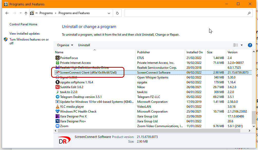The image size is (258, 150).
Task: Click the ScreenConnect logo in details pane
Action: 64,140
